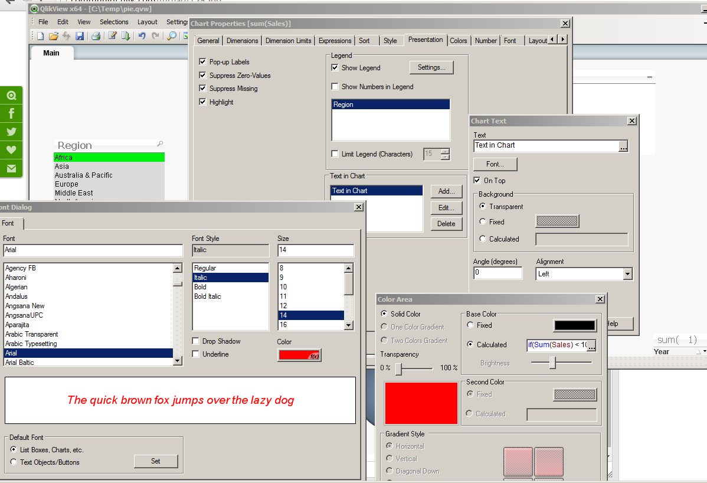Click the greyed Refresh toolbar icon
This screenshot has height=483, width=707.
tap(67, 36)
